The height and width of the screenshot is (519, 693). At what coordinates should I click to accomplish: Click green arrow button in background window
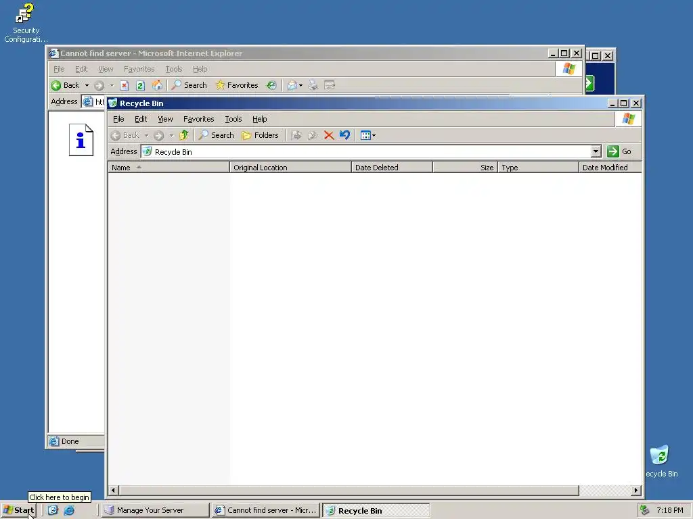[x=589, y=83]
